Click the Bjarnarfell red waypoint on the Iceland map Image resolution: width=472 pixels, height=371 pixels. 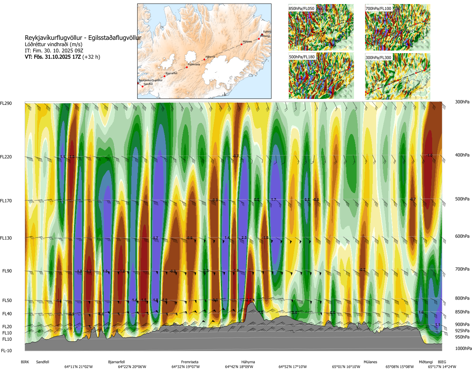(164, 76)
